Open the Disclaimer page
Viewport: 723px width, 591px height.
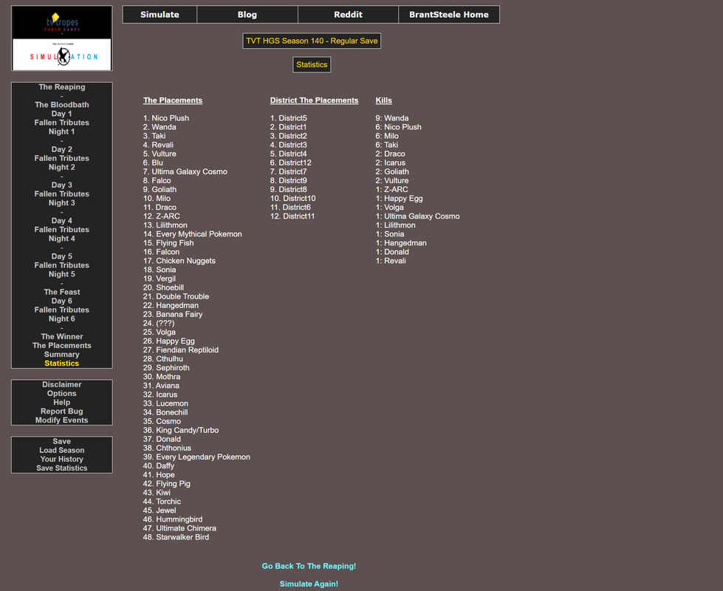click(x=62, y=384)
